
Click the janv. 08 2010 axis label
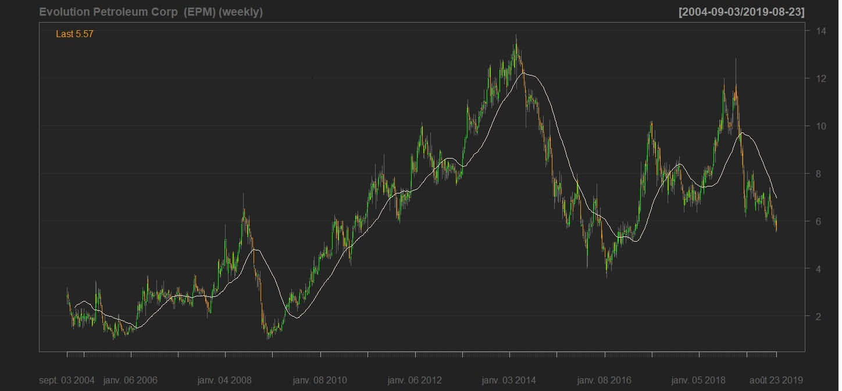(319, 381)
